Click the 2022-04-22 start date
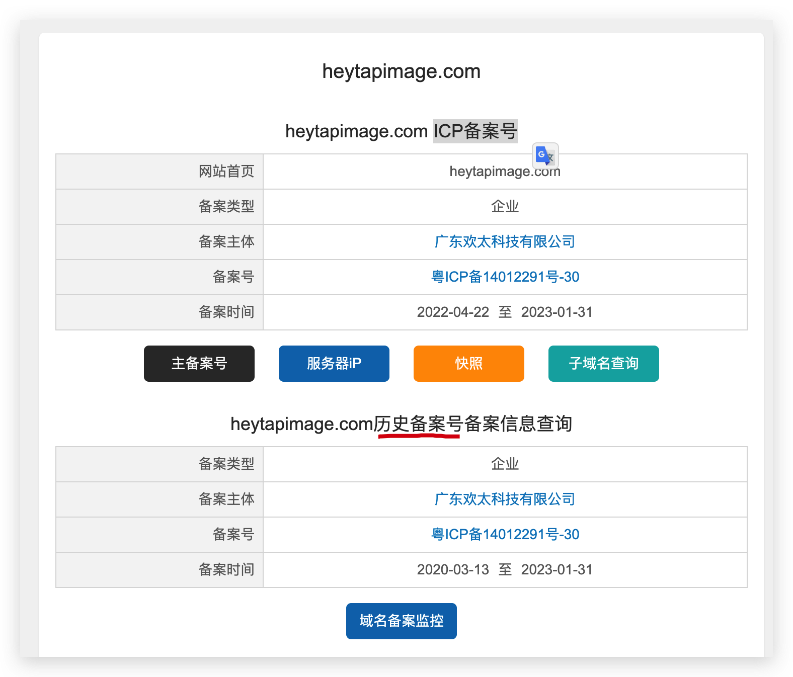The width and height of the screenshot is (793, 677). 453,312
